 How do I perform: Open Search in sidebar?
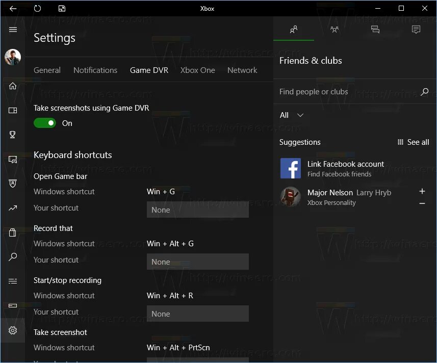[x=13, y=256]
